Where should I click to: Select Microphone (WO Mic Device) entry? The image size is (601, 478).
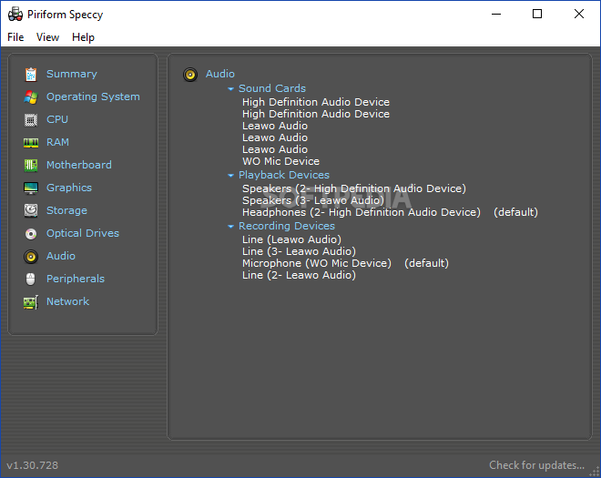click(317, 263)
